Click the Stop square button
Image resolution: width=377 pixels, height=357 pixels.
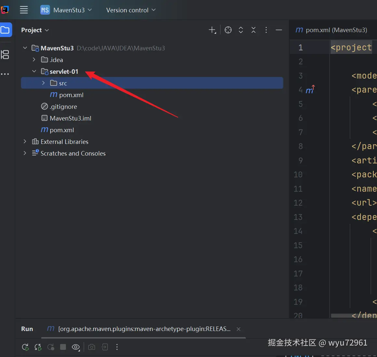click(x=63, y=347)
